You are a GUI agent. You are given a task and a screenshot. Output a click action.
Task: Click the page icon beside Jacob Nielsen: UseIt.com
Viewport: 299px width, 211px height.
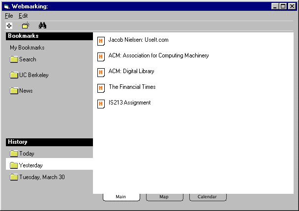(101, 41)
